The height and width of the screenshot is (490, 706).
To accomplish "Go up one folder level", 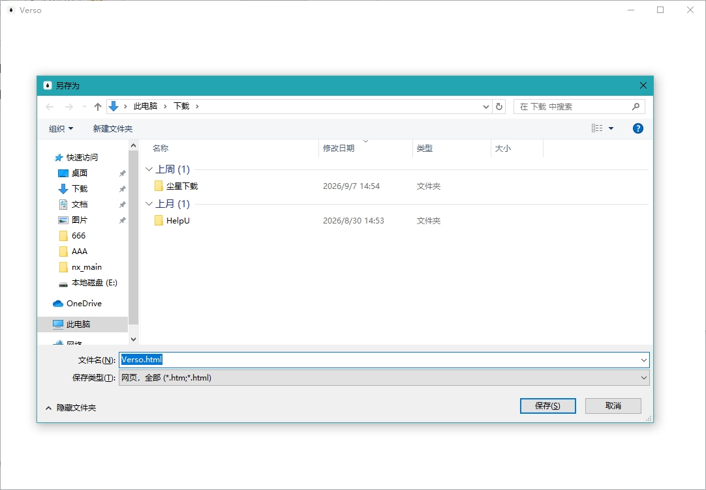I will (x=98, y=107).
